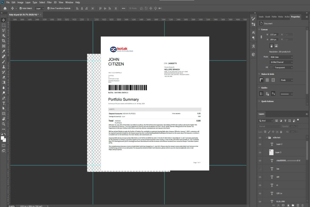Select the Brush tool

click(x=3, y=62)
